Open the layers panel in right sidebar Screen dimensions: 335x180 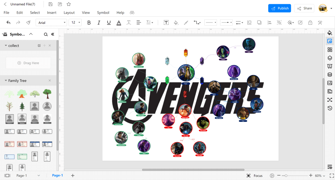330,58
